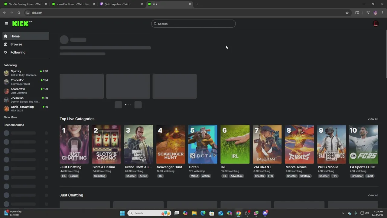Screen dimensions: 387x218
Task: Click the Gambling tag under Slots & Casino
Action: pyautogui.click(x=99, y=176)
